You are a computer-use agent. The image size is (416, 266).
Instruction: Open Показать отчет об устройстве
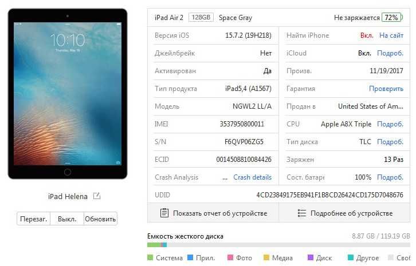[x=213, y=213]
